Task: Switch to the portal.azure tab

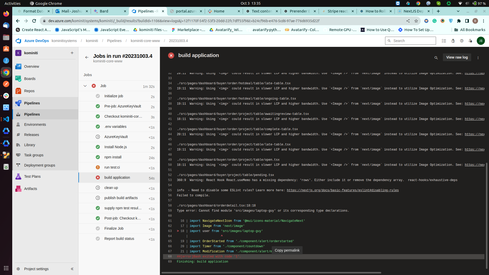Action: (186, 11)
